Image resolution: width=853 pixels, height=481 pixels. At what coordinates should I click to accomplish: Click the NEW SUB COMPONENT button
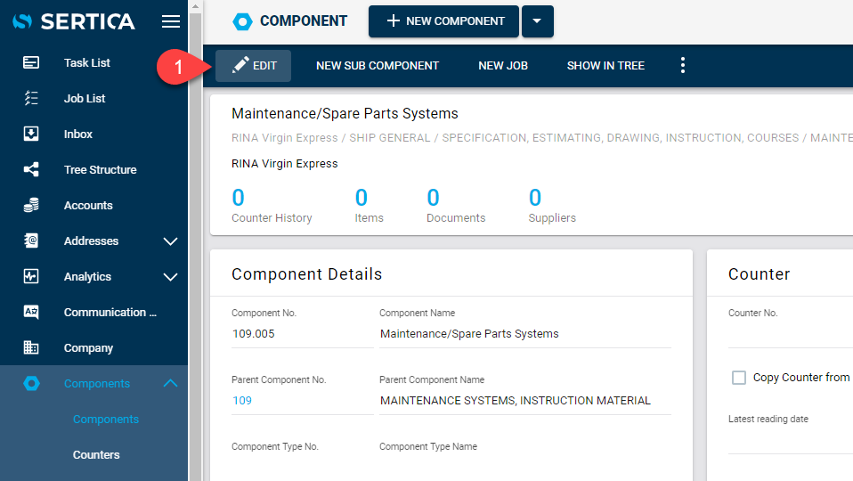[x=378, y=66]
